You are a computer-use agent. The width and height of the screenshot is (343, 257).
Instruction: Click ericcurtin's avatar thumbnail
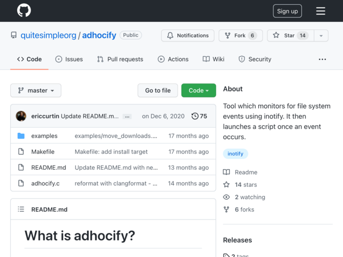pyautogui.click(x=21, y=116)
